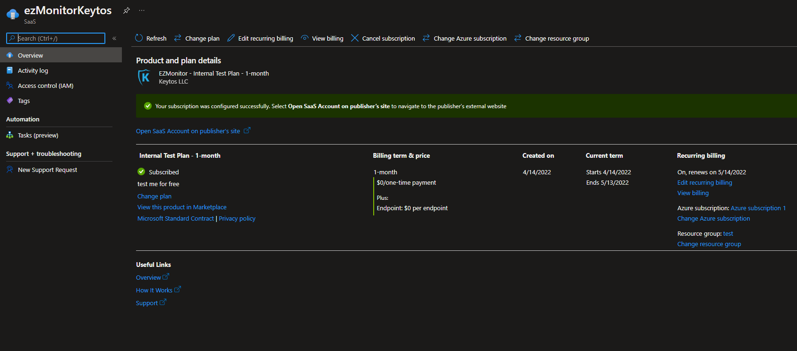Click the Refresh icon in toolbar

click(x=139, y=38)
